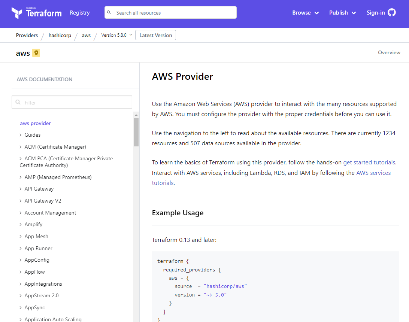Click the GitHub icon next to Sign-in

391,12
